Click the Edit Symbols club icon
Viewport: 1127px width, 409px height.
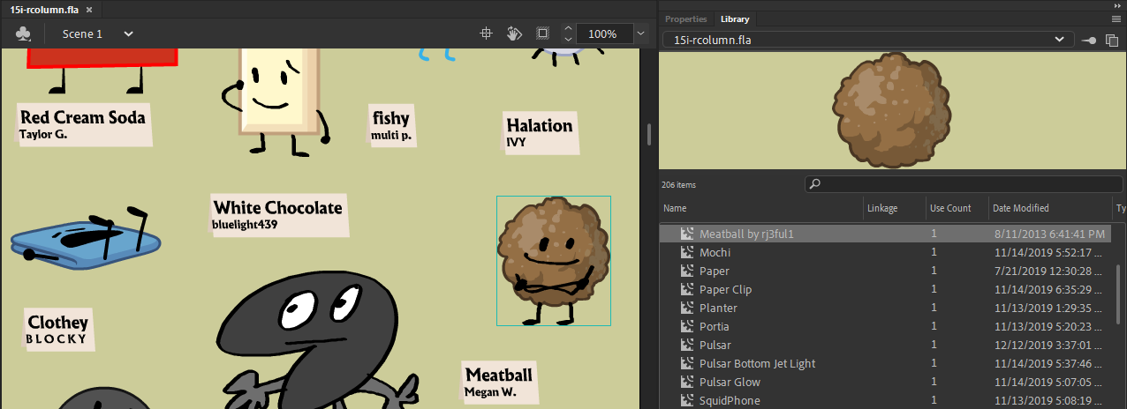(24, 34)
